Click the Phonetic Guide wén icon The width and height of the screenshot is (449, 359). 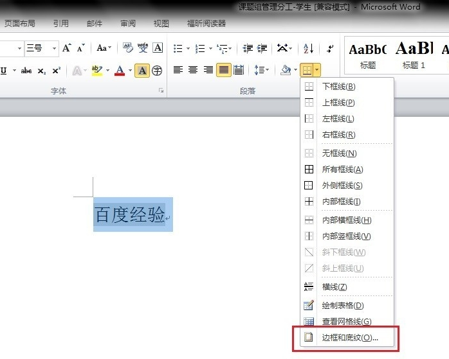143,48
